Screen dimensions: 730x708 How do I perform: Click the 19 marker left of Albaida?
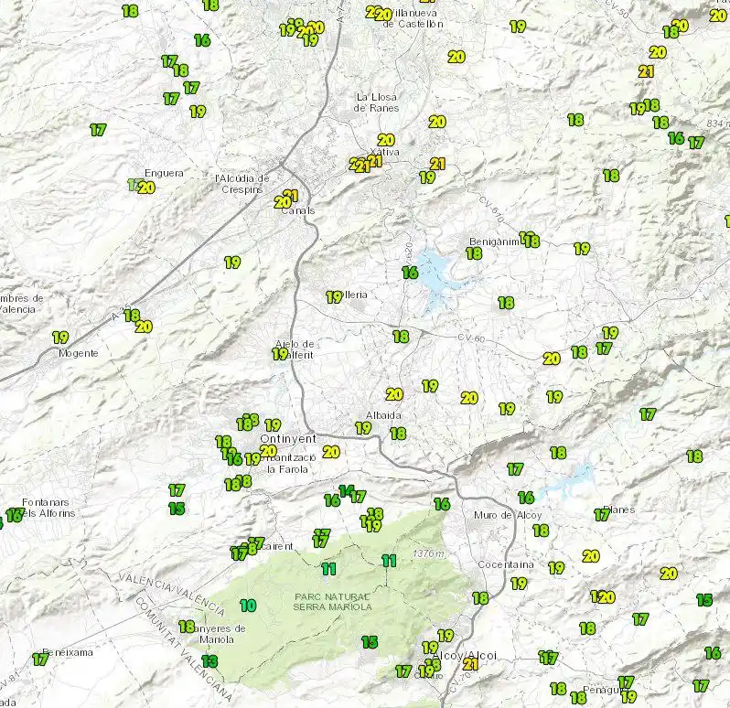[x=363, y=428]
